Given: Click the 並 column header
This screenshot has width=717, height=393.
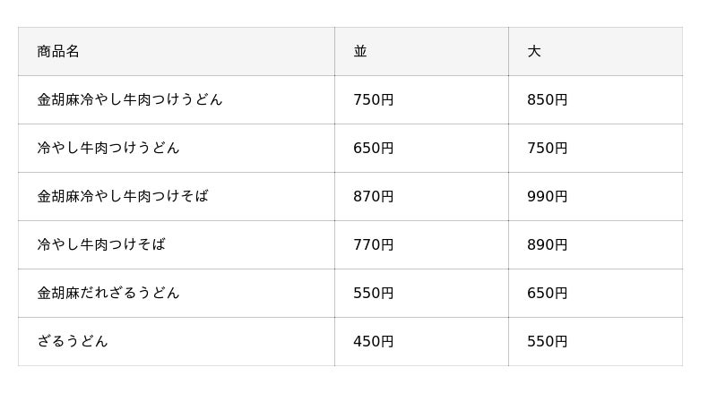Looking at the screenshot, I should (360, 51).
